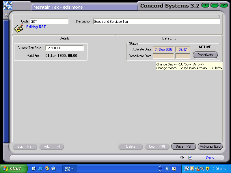Viewport: 231px width, 173px height.
Task: Click the taskbar notification scroll-up chevron
Action: pyautogui.click(x=161, y=167)
